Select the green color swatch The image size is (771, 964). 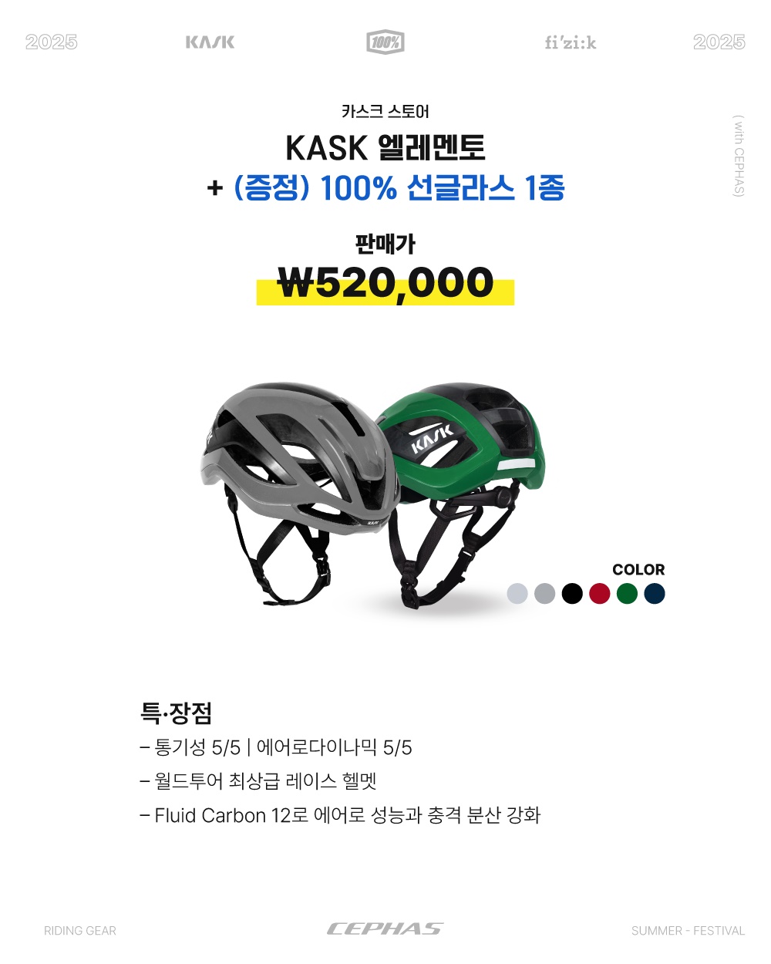628,593
